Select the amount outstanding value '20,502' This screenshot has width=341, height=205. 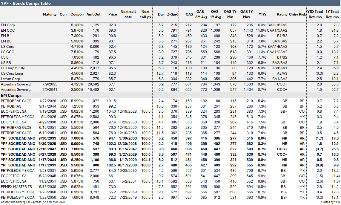[93, 84]
